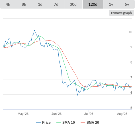The width and height of the screenshot is (135, 130).
Task: Click the blue Price legend line marker
Action: [x=38, y=123]
